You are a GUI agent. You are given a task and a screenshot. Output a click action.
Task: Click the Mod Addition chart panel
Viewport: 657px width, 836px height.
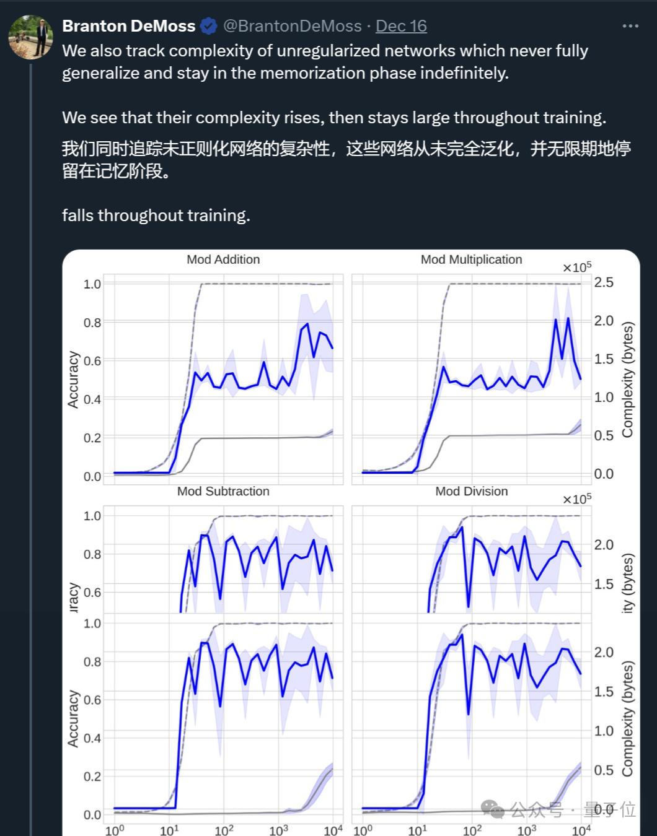223,379
